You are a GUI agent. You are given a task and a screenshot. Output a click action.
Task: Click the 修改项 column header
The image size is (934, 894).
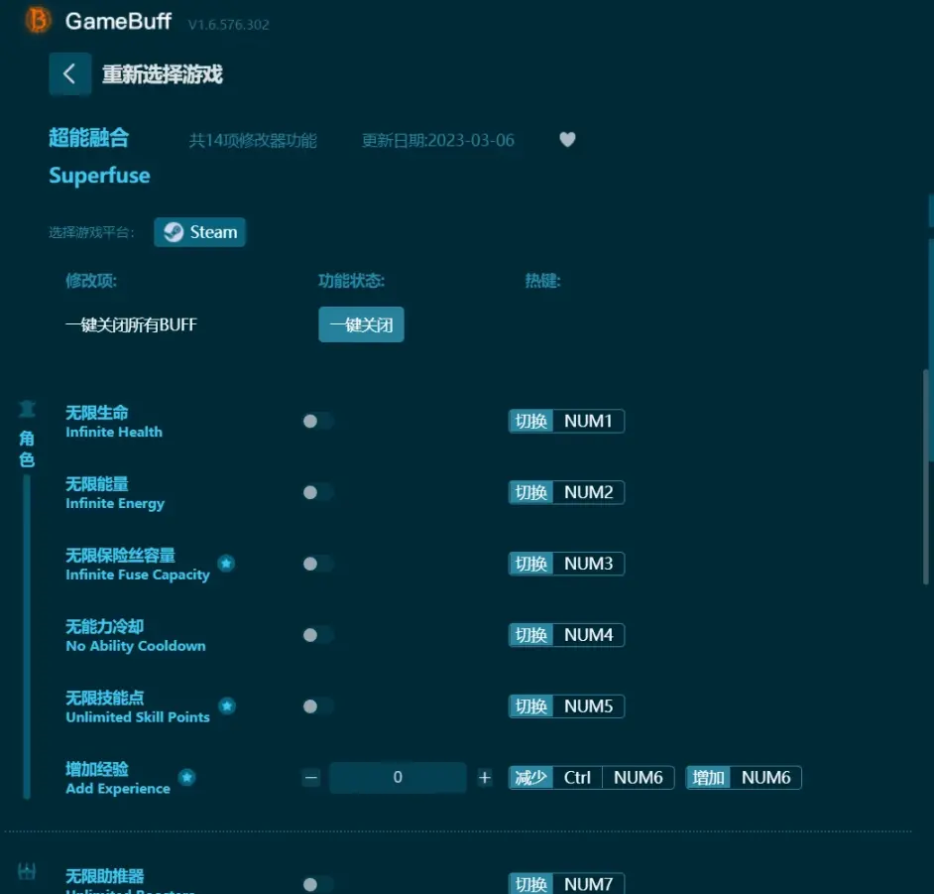coord(91,281)
